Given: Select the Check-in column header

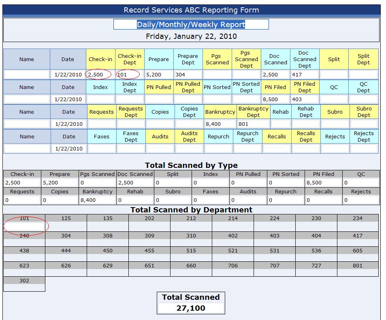Looking at the screenshot, I should point(100,59).
